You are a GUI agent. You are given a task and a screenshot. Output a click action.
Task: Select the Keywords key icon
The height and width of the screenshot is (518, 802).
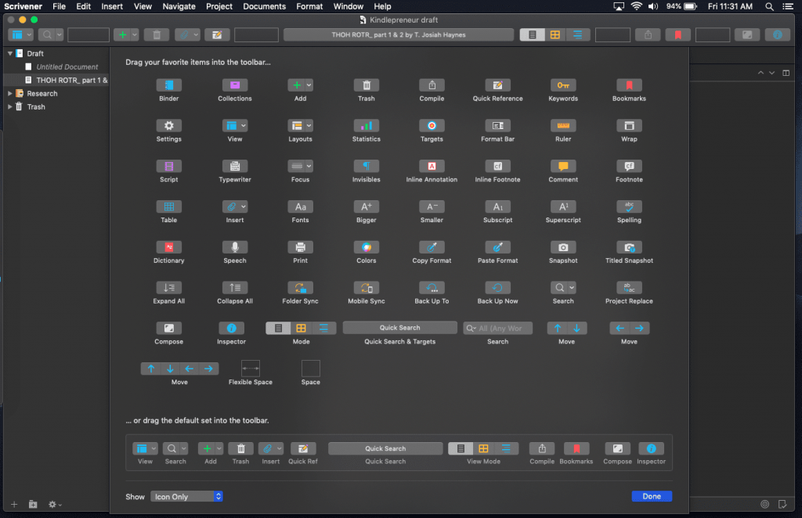562,85
